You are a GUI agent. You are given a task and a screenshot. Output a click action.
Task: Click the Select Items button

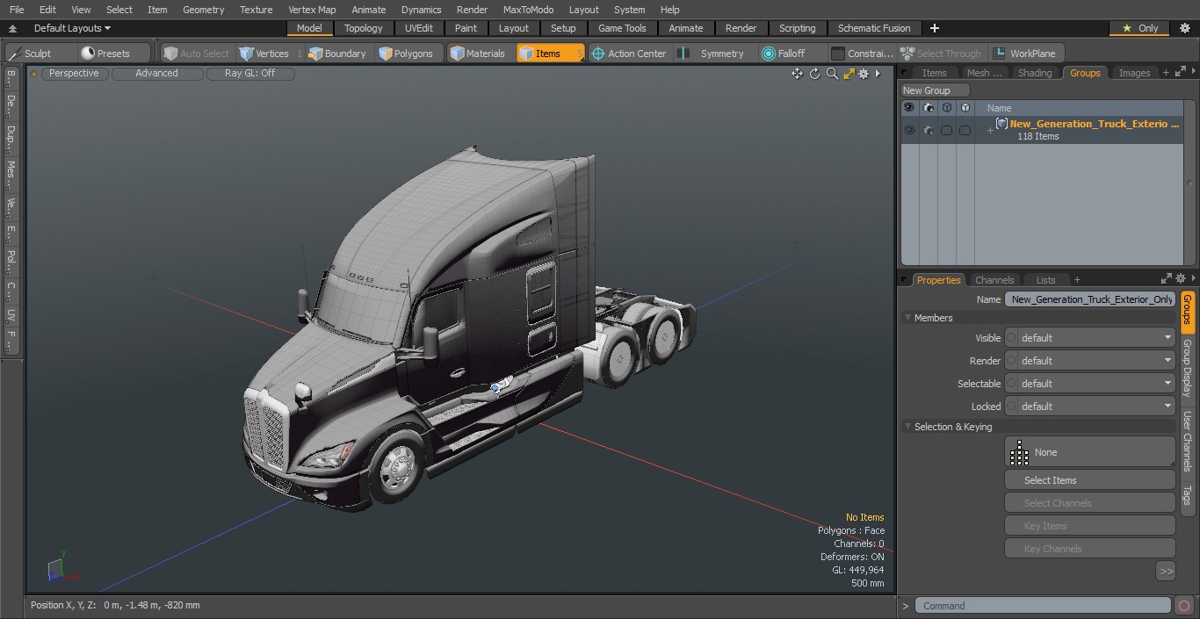(x=1089, y=480)
